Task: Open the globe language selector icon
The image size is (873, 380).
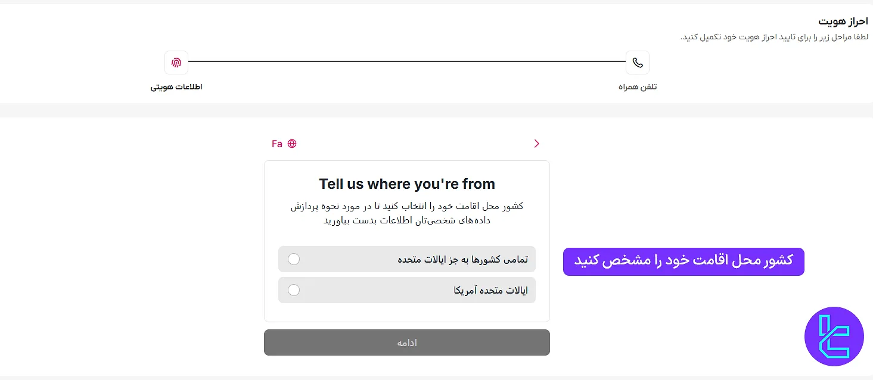Action: click(291, 144)
